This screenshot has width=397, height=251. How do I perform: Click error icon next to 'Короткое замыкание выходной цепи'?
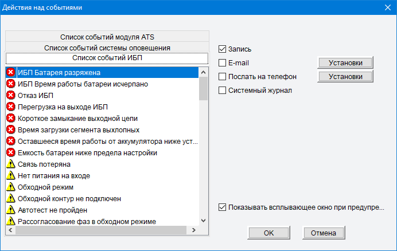tap(10, 118)
